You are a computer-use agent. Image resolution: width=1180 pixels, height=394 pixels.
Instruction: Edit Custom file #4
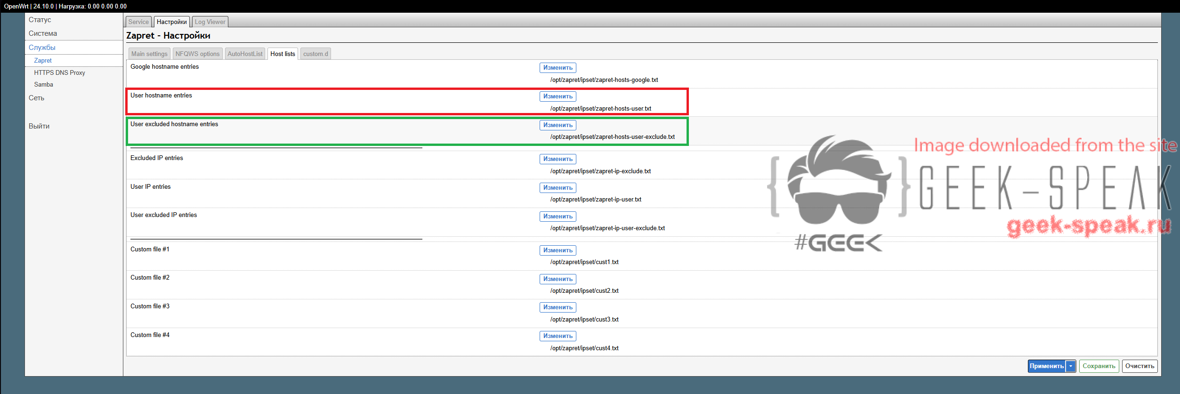point(558,336)
